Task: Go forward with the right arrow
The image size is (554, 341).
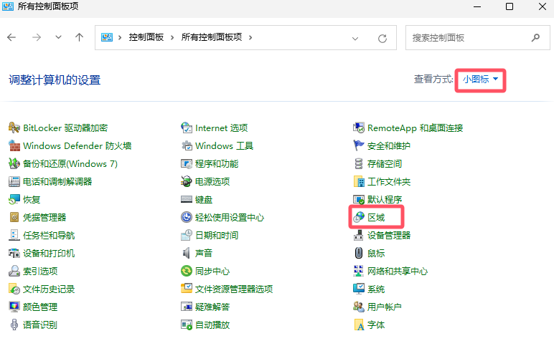Action: pyautogui.click(x=37, y=37)
